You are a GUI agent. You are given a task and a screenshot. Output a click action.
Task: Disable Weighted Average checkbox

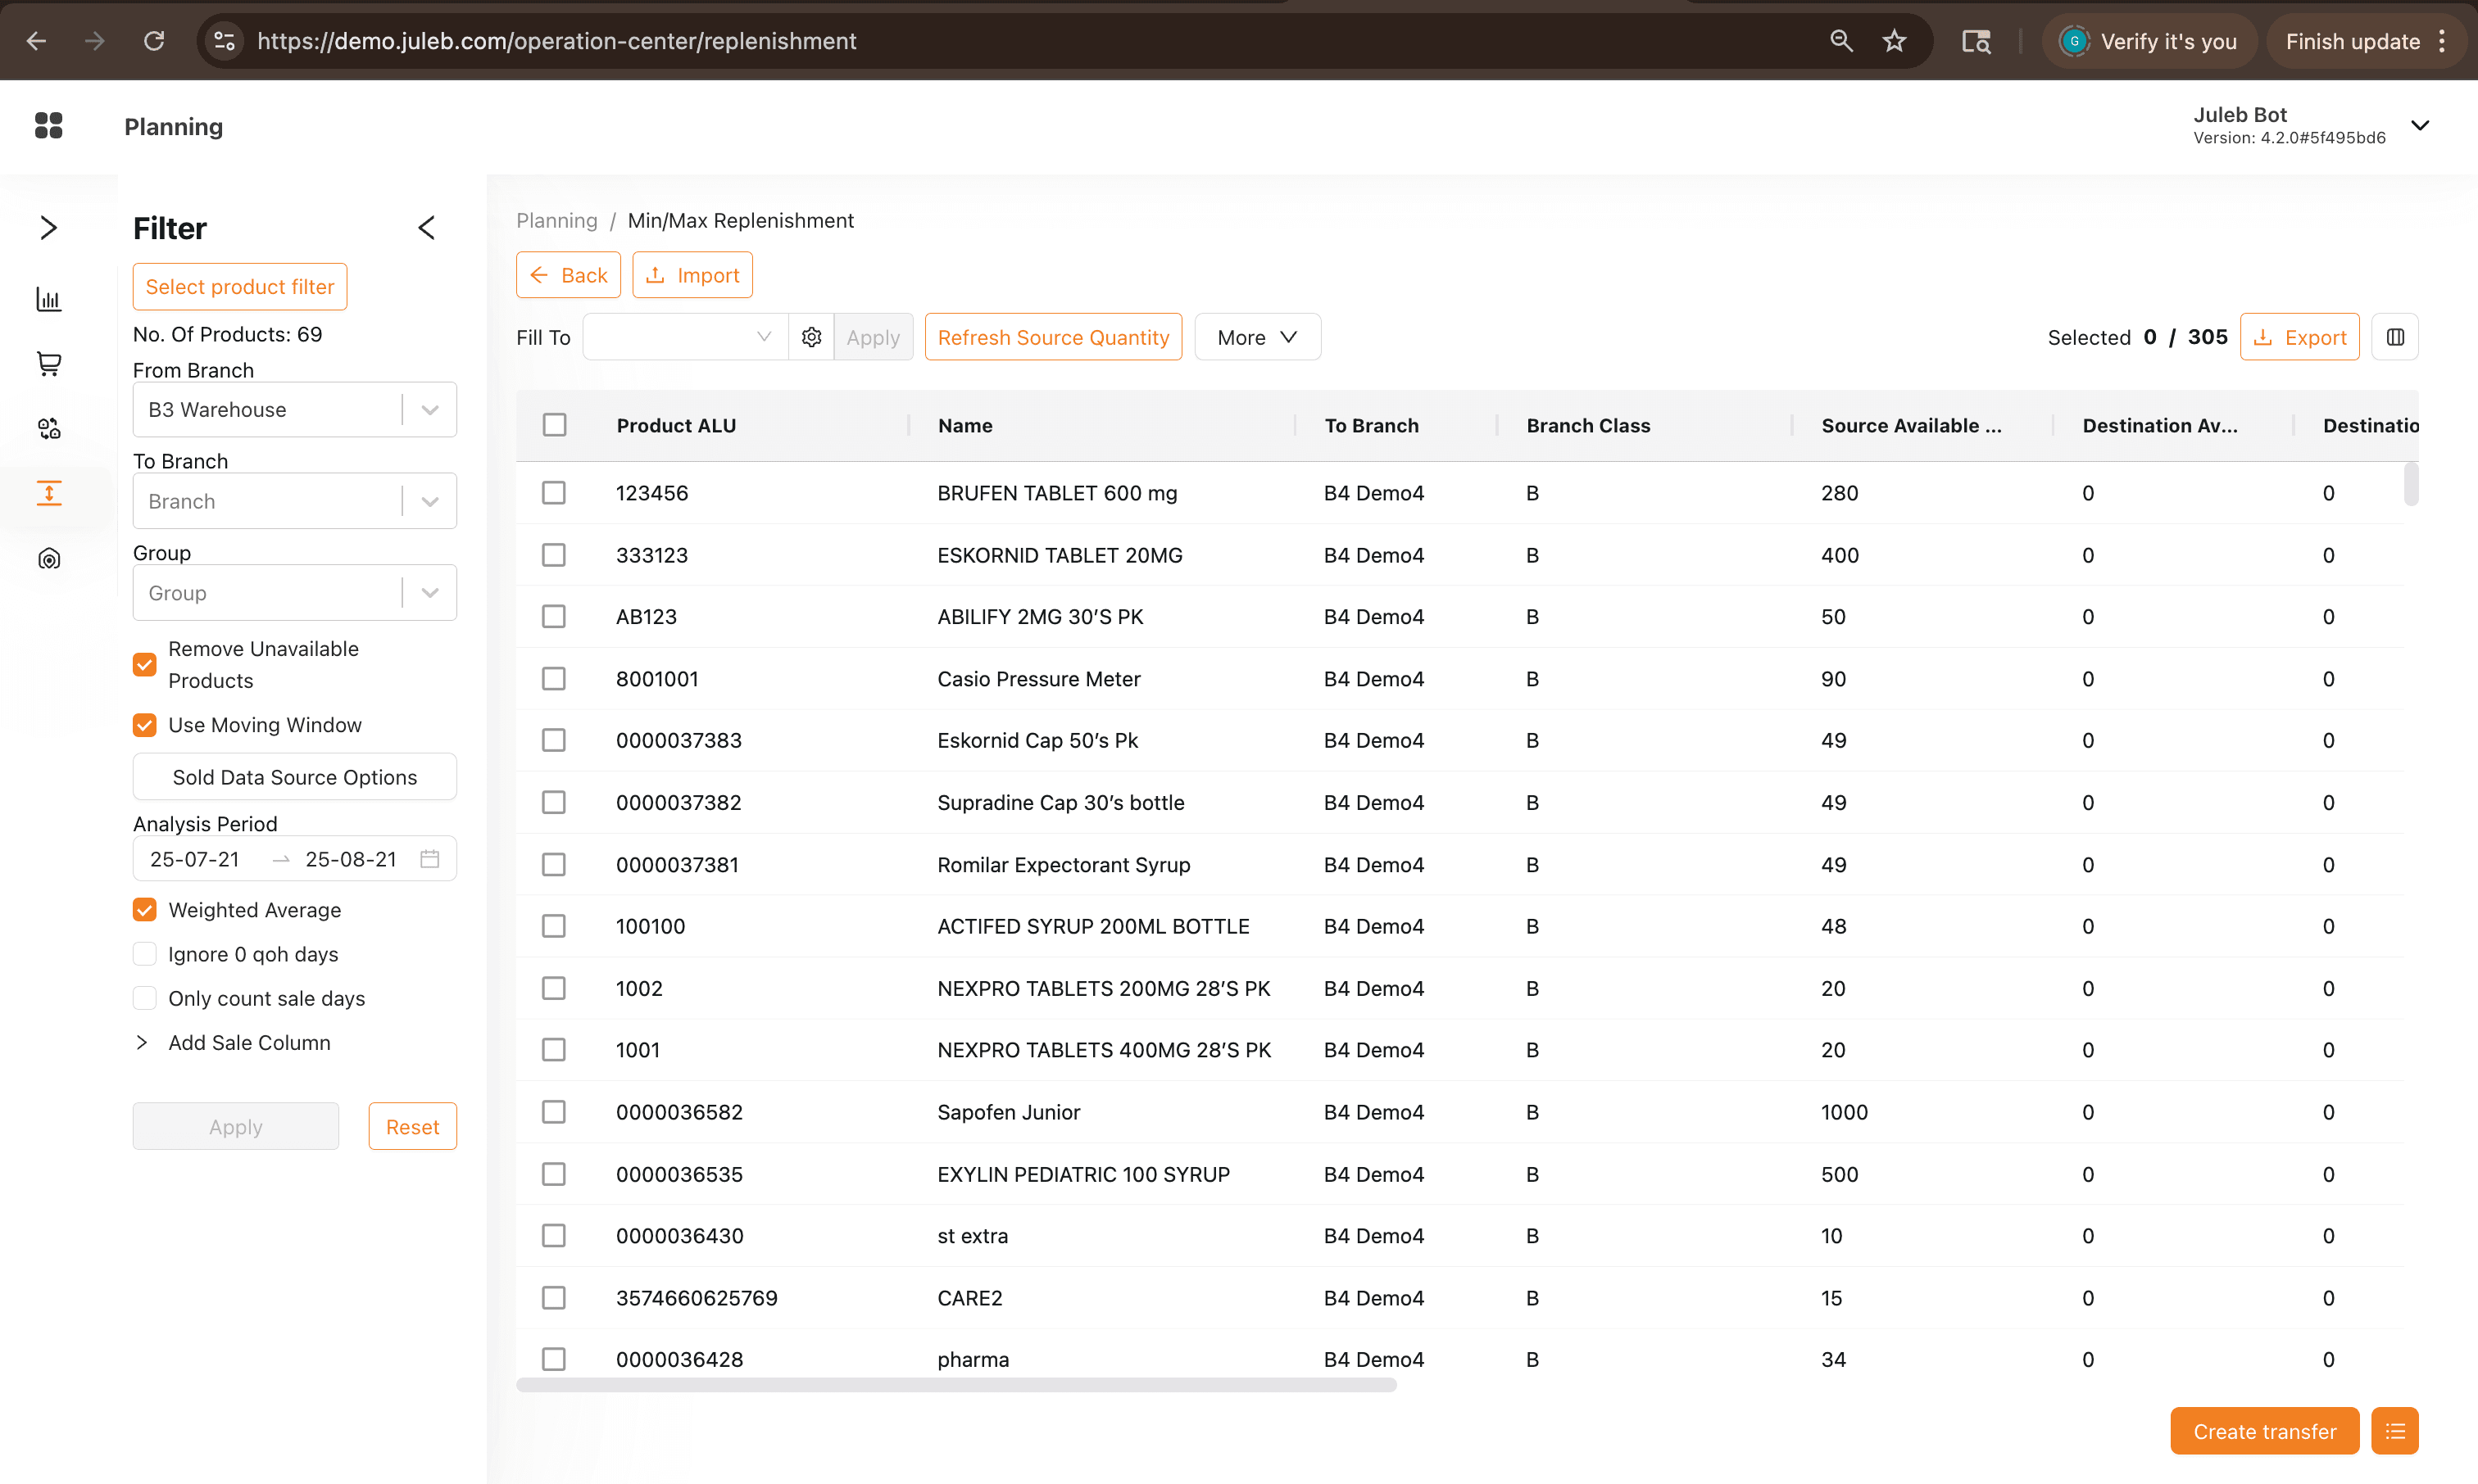[145, 909]
